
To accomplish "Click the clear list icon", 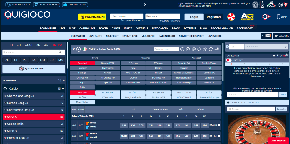I will (x=217, y=49).
